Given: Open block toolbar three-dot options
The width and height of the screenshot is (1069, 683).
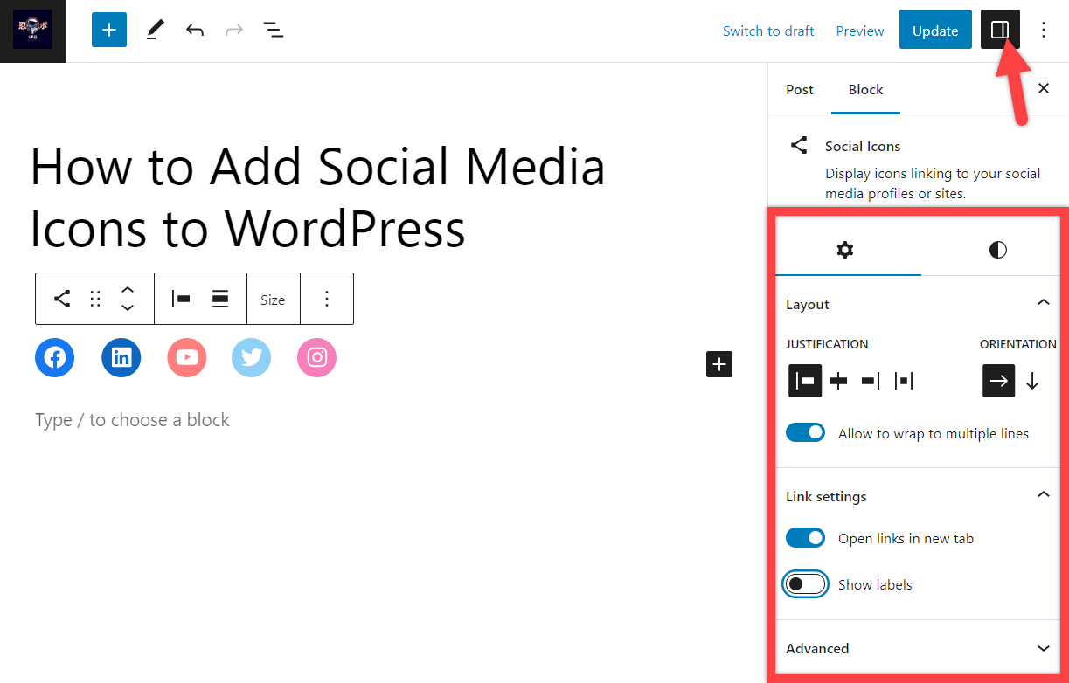Looking at the screenshot, I should [327, 299].
